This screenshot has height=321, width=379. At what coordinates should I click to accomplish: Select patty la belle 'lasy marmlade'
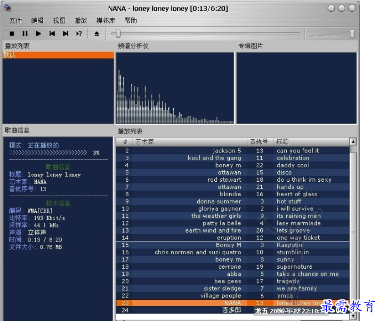(233, 223)
